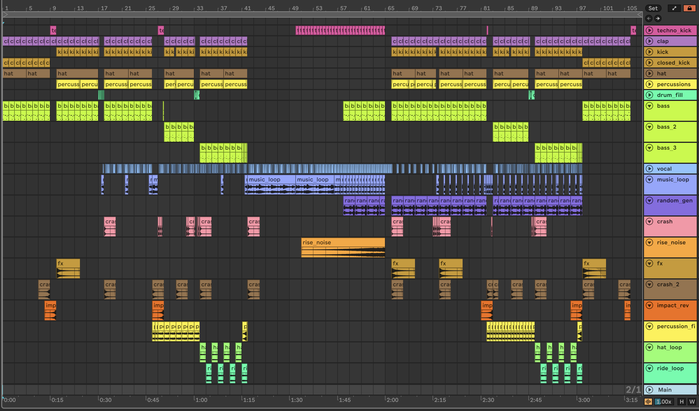Unfold the techno_kick track
Image resolution: width=699 pixels, height=411 pixels.
coord(649,30)
